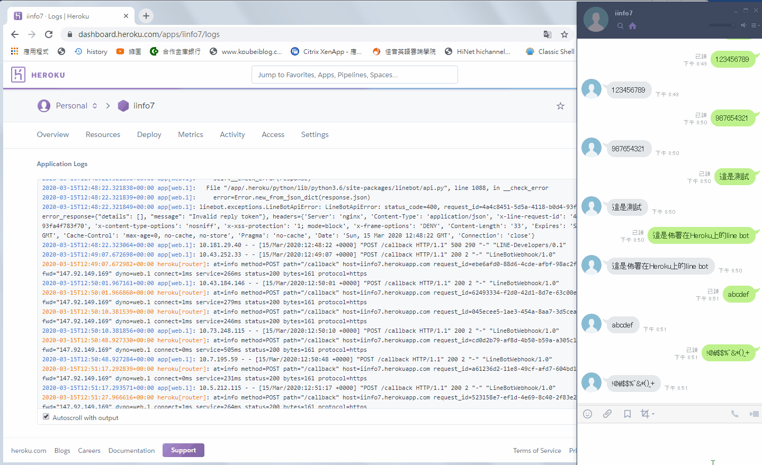Favorite the iinfo7 app with the star
762x465 pixels.
560,106
